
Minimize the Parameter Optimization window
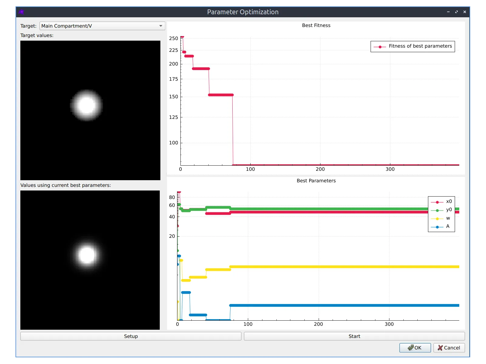pos(448,12)
